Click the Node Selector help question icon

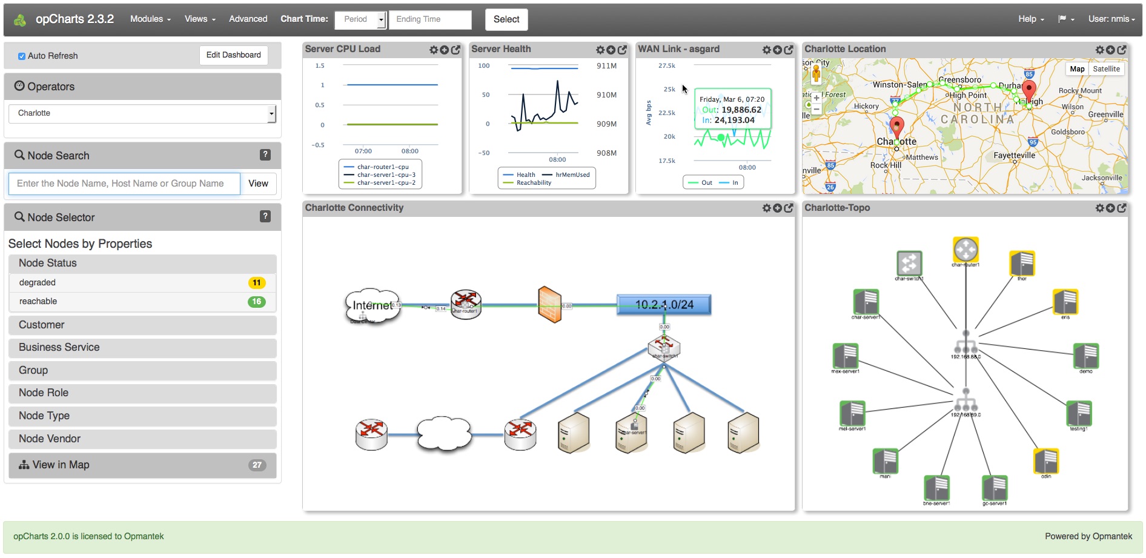coord(265,216)
